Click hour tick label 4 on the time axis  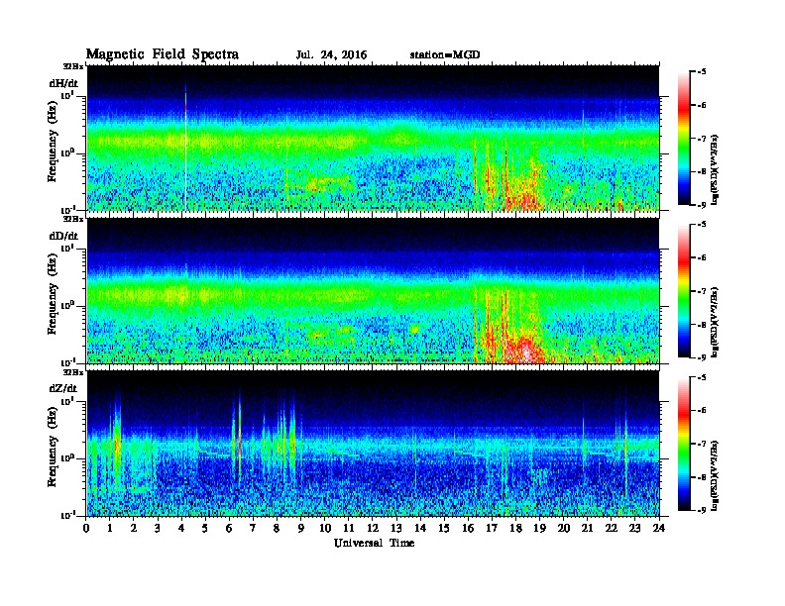click(181, 528)
